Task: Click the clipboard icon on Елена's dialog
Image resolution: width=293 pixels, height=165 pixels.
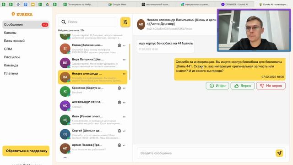Action: 119,45
